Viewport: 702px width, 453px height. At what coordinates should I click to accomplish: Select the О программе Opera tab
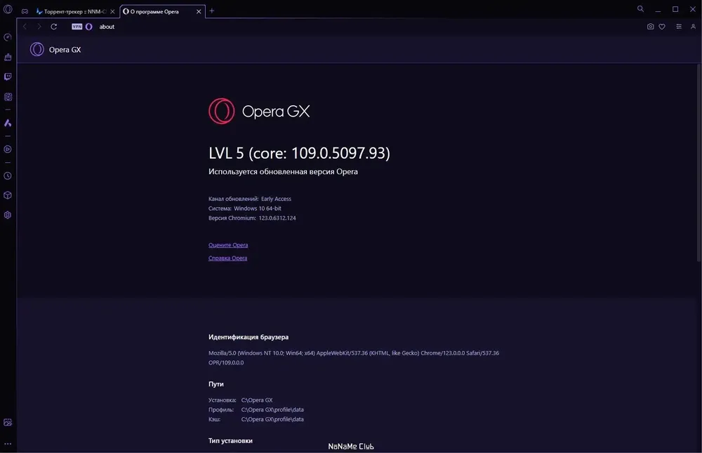154,12
